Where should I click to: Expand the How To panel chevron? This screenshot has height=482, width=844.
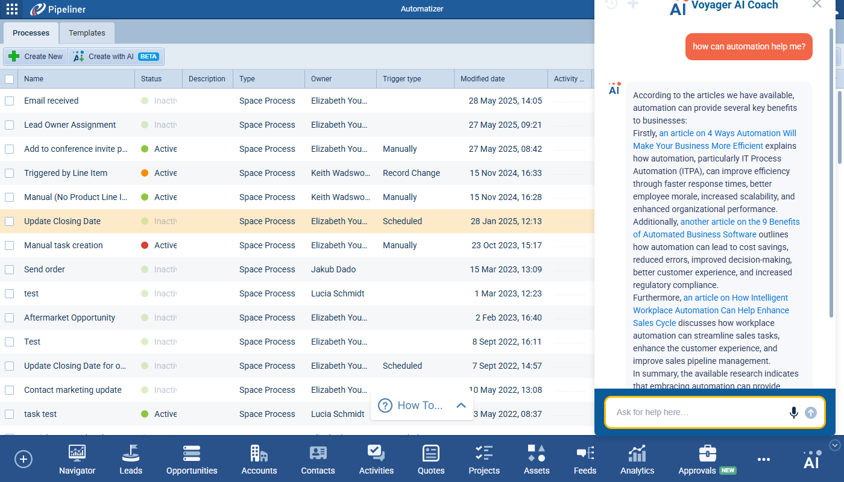461,405
